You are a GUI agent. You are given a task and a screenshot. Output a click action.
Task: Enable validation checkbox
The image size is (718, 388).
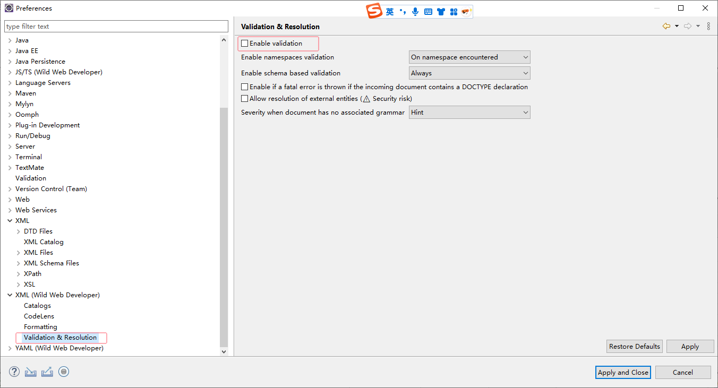tap(244, 44)
